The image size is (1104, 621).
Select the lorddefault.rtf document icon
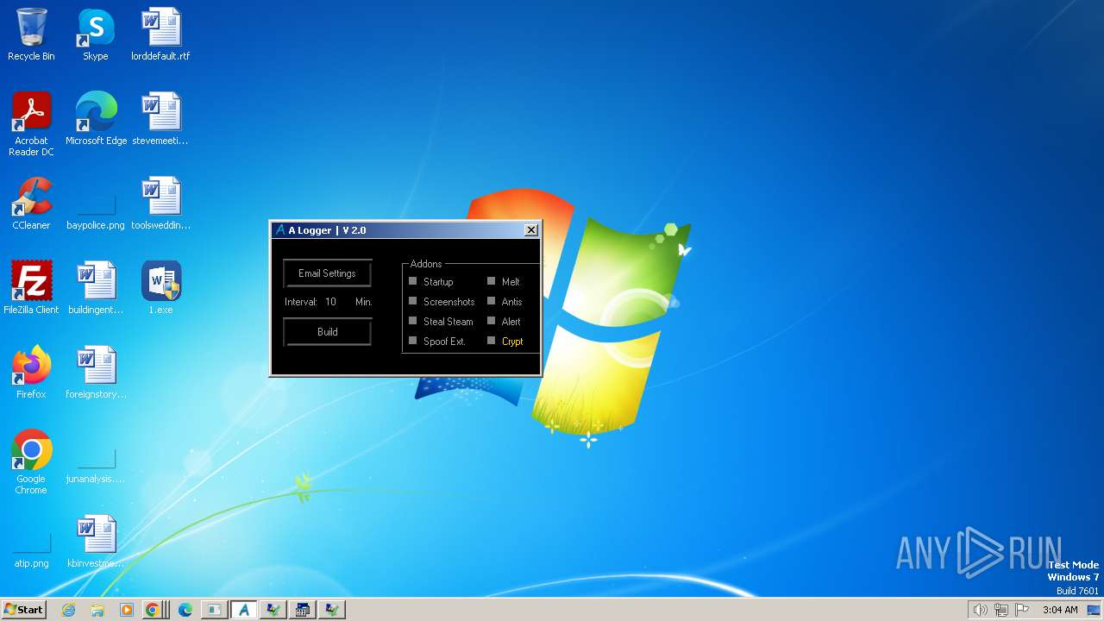click(x=160, y=34)
